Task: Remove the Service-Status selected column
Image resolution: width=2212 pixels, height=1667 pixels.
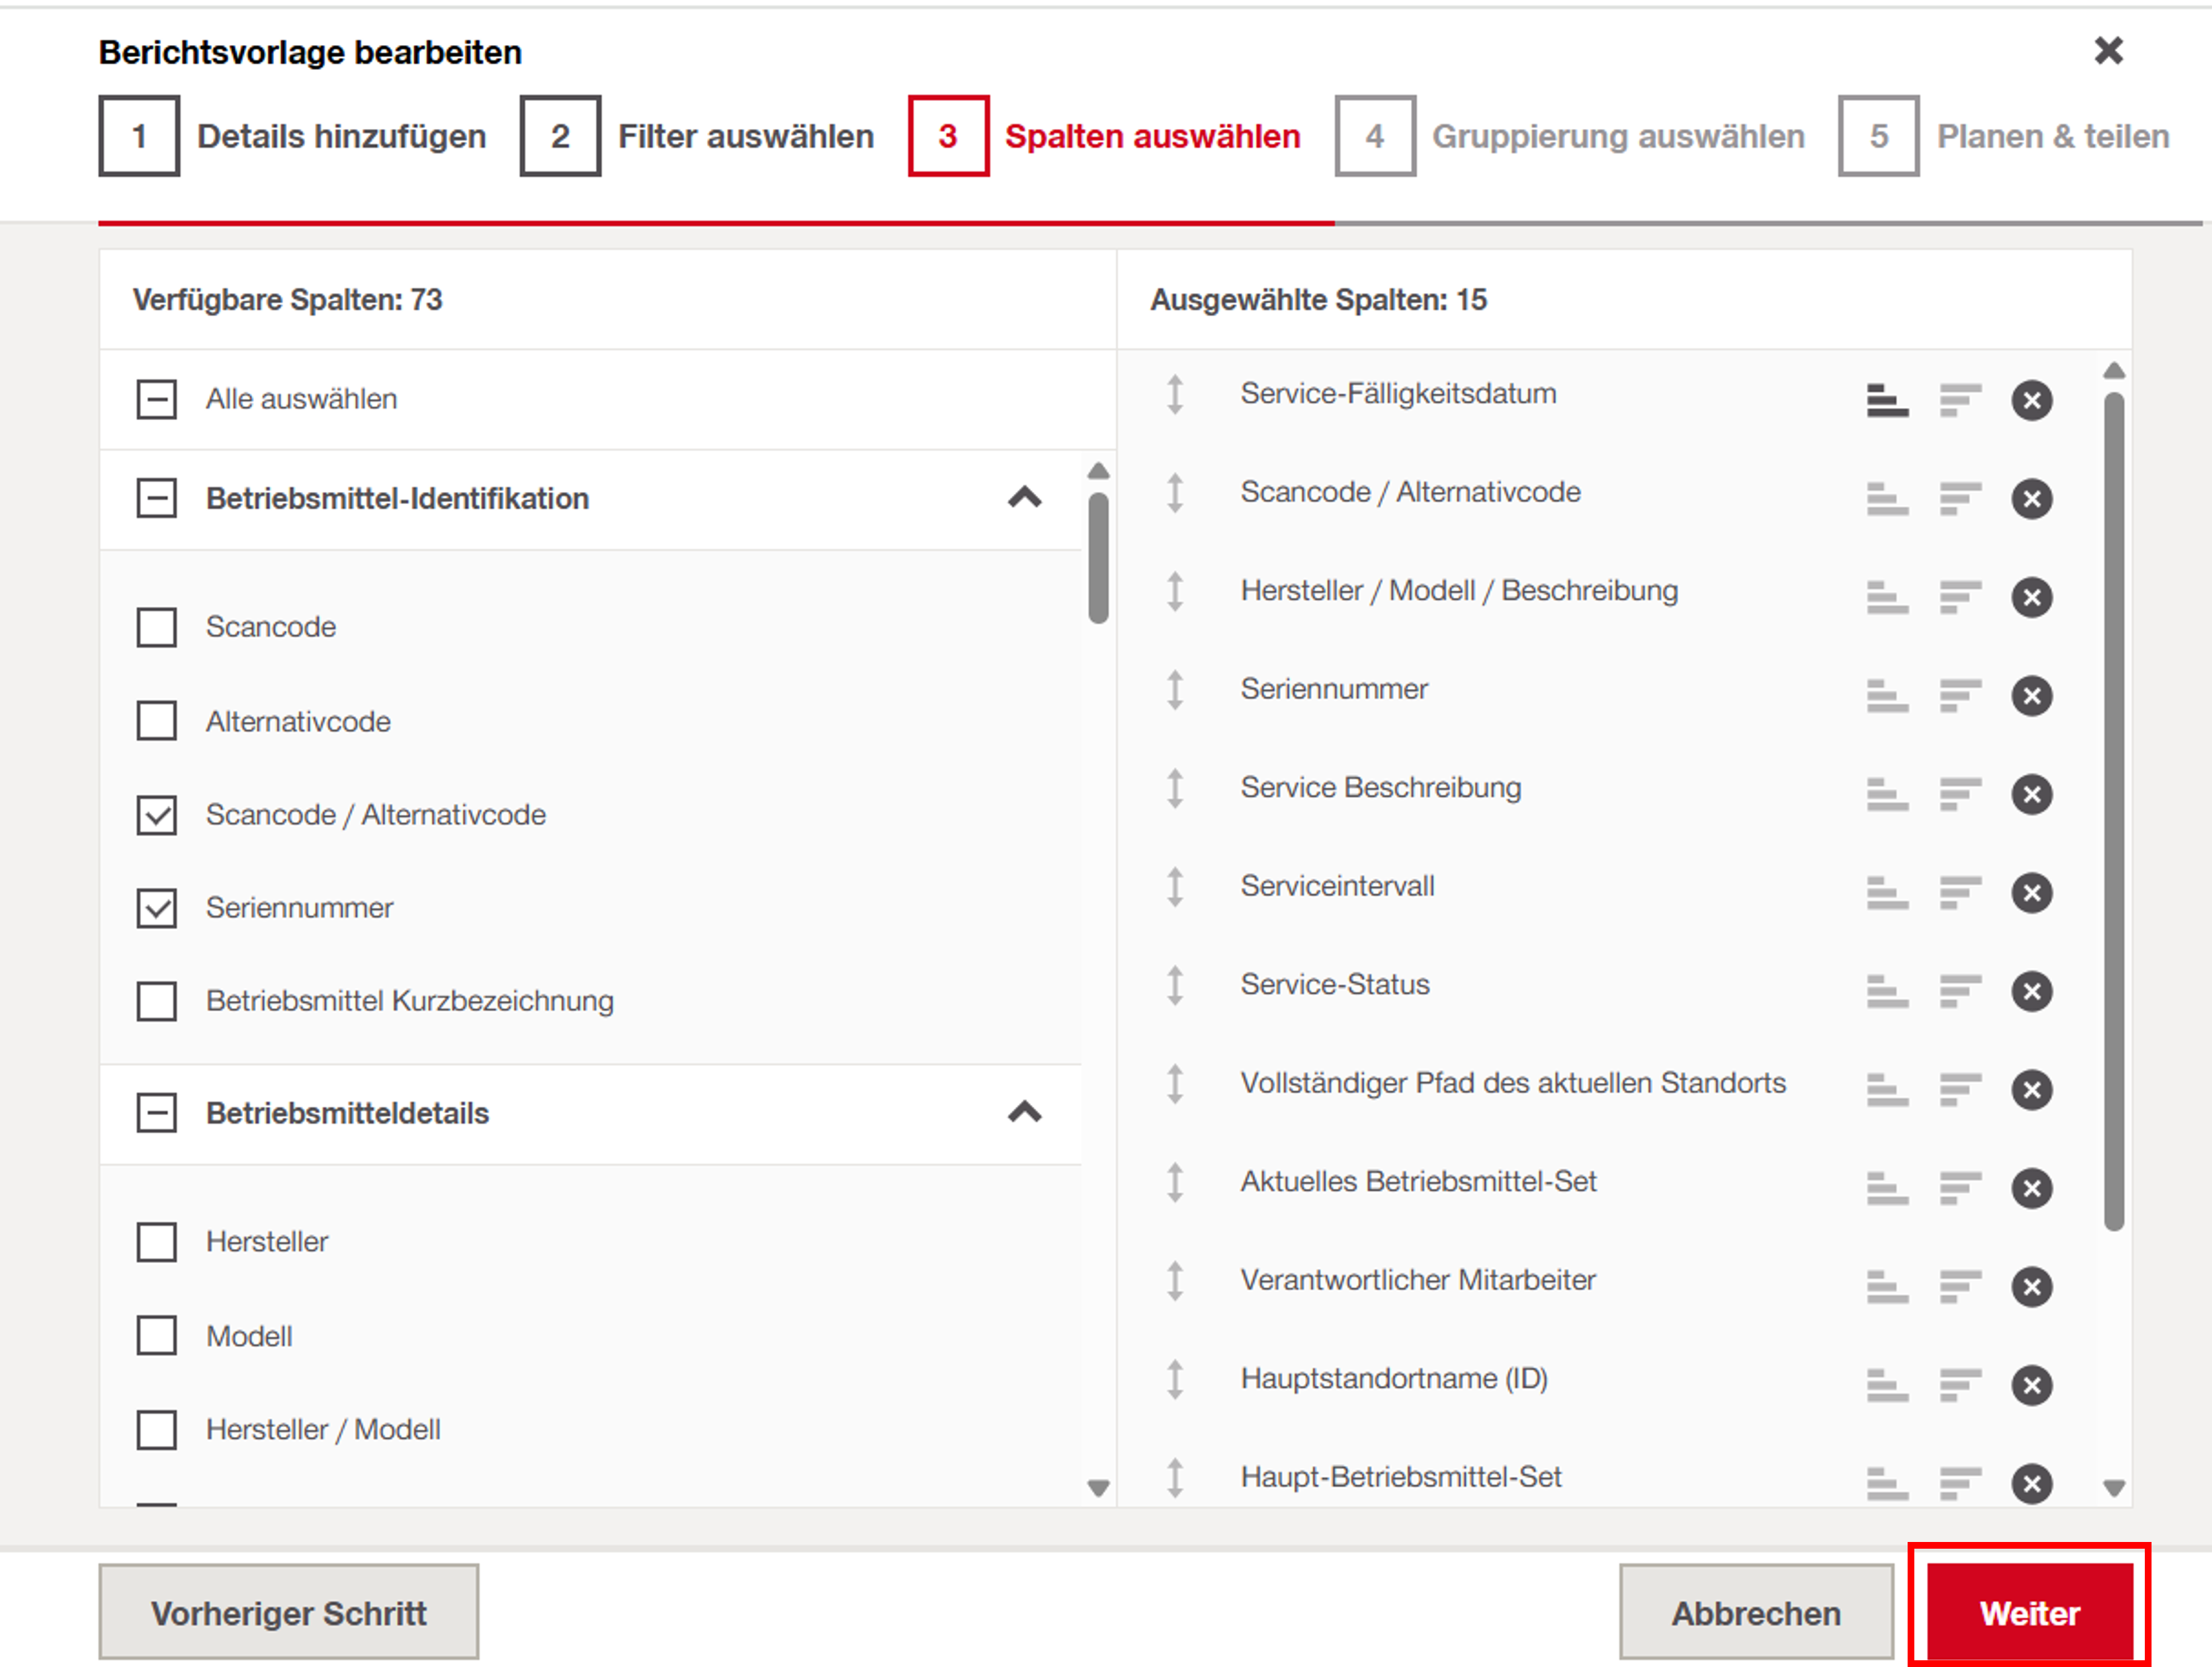Action: (2031, 991)
